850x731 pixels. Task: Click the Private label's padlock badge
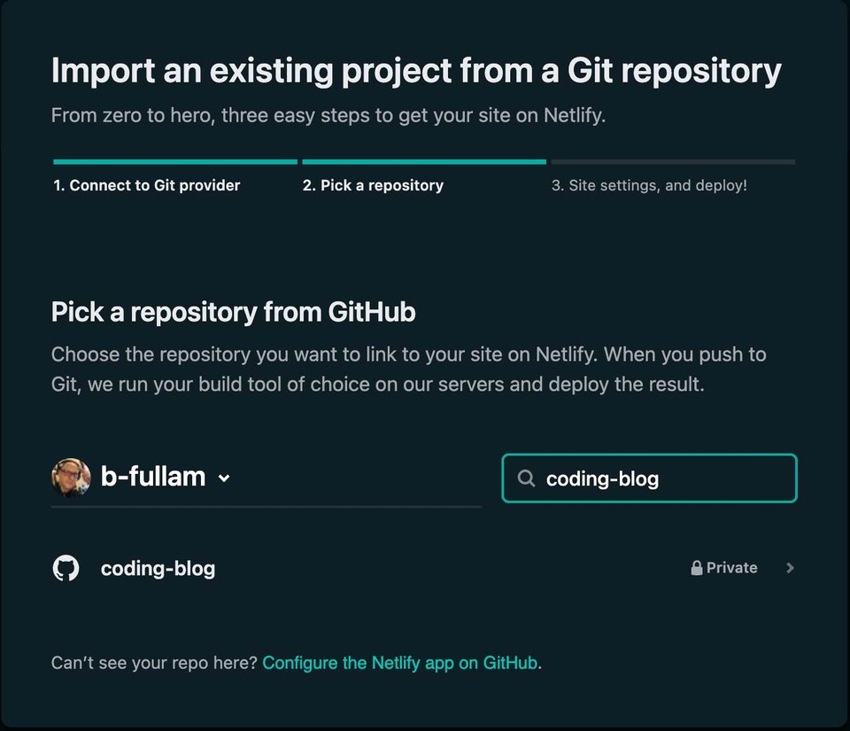[697, 567]
